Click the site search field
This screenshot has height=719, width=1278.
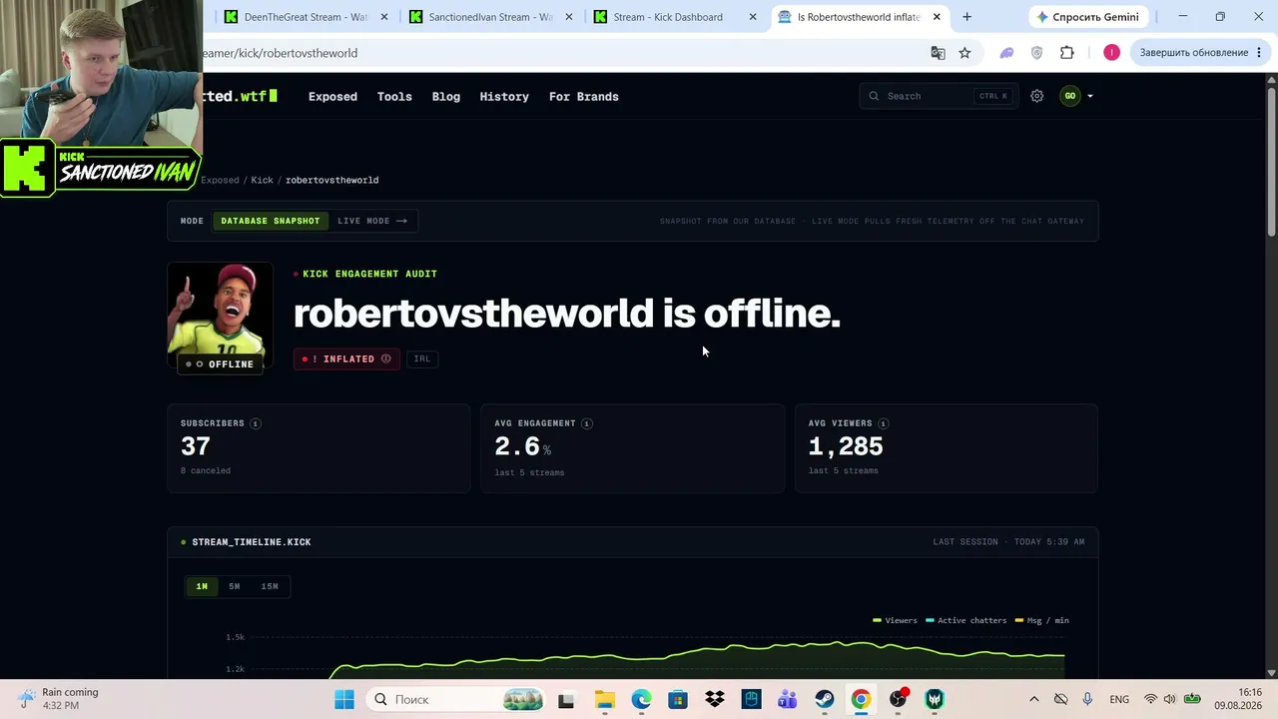939,96
